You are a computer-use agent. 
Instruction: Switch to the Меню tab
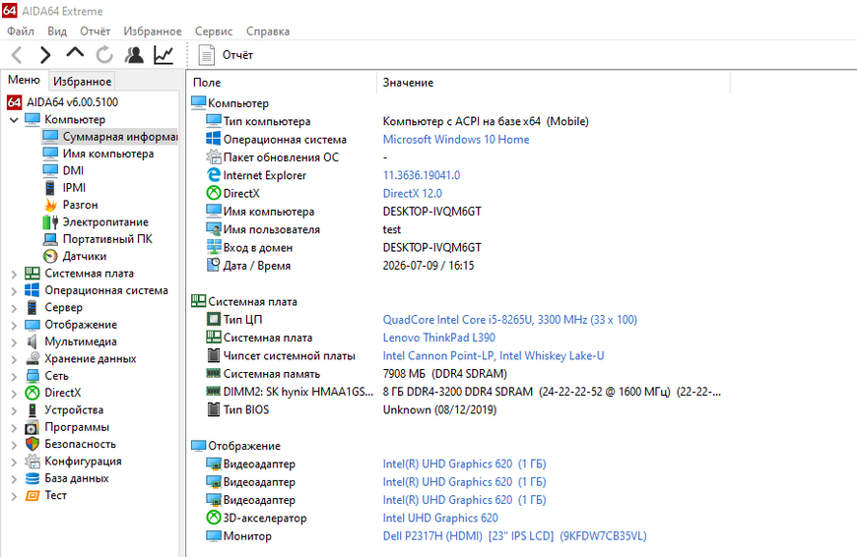click(x=24, y=80)
